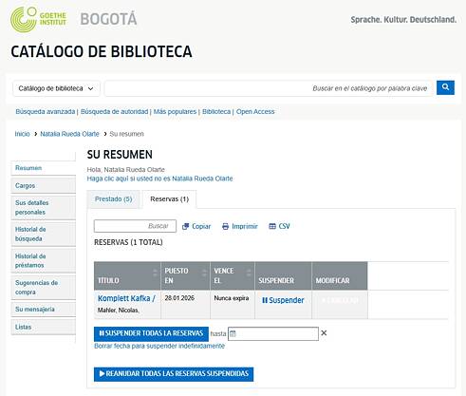Open Sus detalles personales
466x396 pixels.
pyautogui.click(x=44, y=207)
